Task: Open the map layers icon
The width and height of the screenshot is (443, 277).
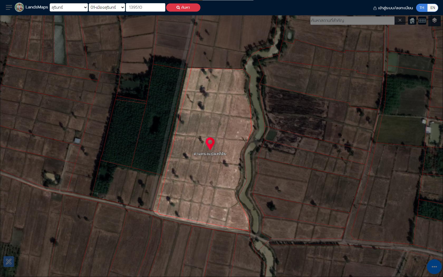Action: 435,20
